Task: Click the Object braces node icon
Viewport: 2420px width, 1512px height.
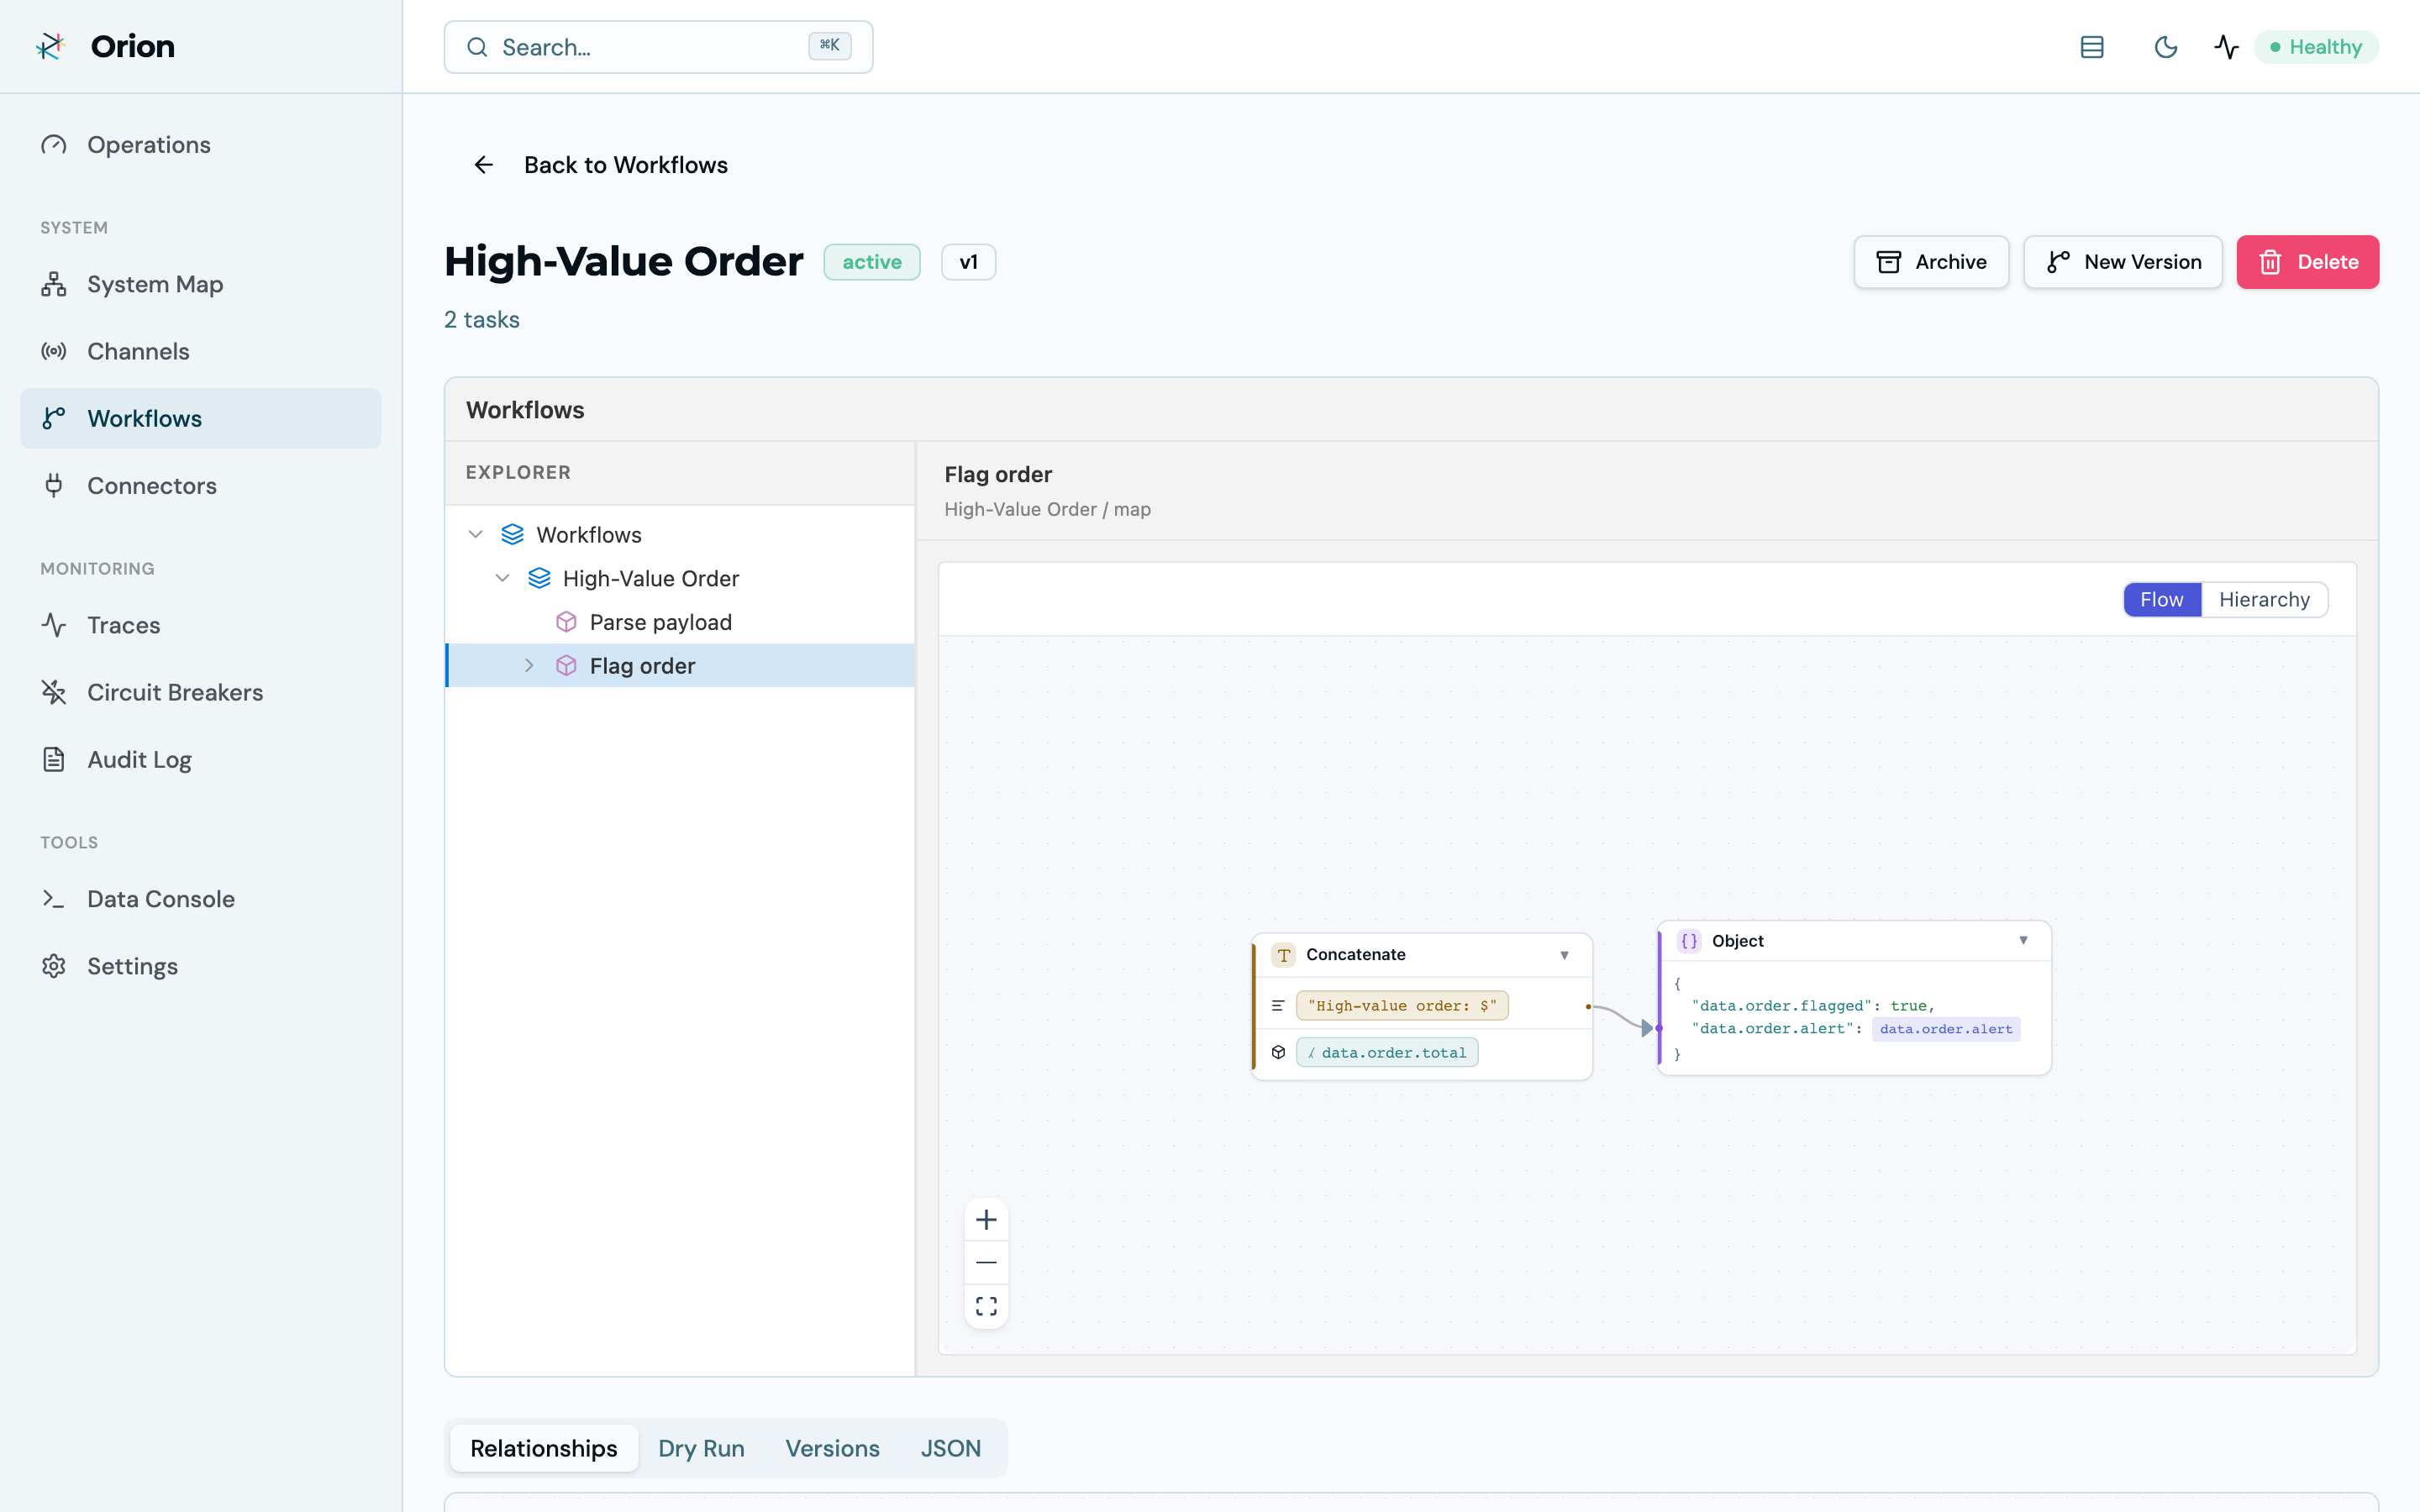Action: coord(1689,941)
